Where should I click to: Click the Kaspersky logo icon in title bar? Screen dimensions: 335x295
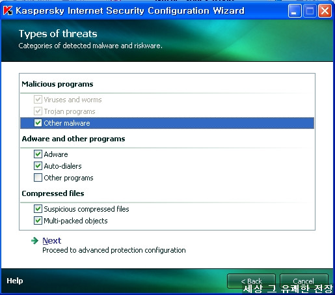(8, 10)
